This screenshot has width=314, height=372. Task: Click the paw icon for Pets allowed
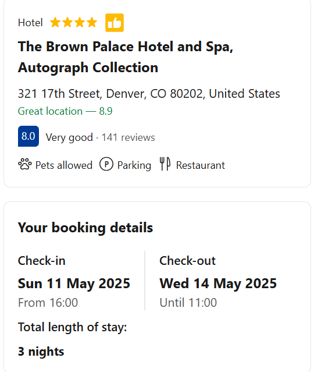25,164
